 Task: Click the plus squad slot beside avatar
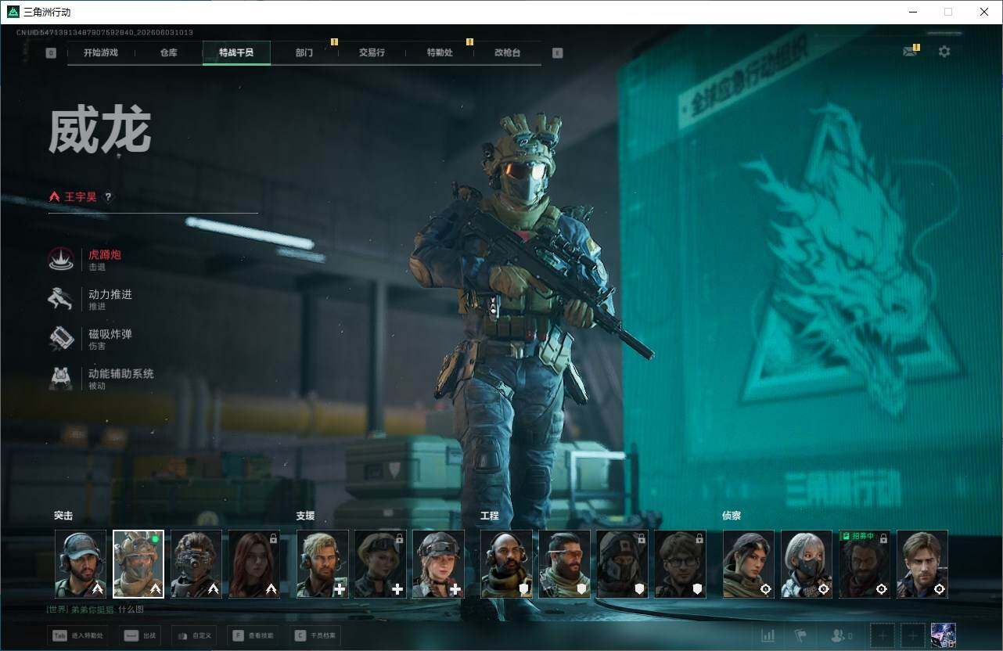(912, 636)
